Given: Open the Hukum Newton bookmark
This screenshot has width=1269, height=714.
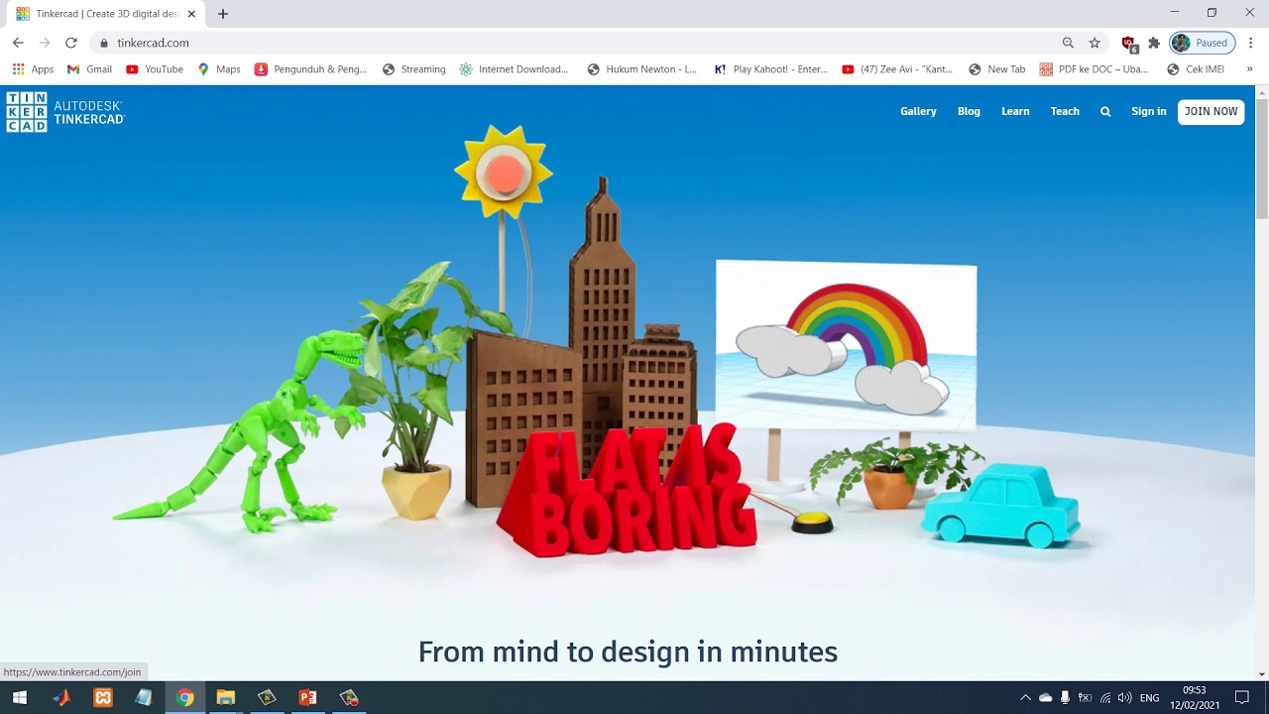Looking at the screenshot, I should [x=642, y=69].
